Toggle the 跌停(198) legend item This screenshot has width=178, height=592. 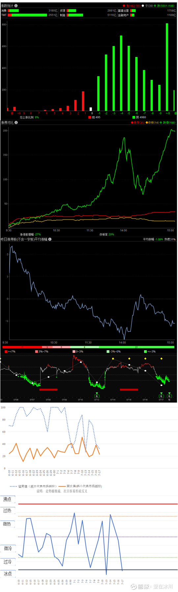[168, 123]
